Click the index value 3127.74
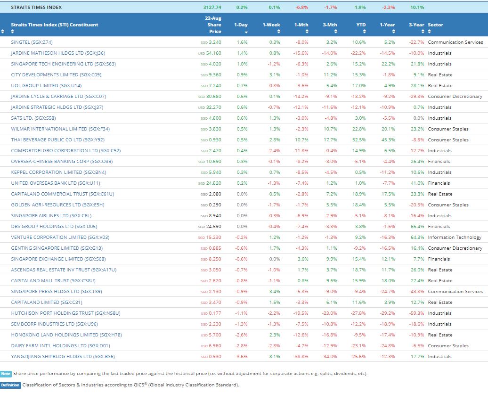 click(x=212, y=7)
